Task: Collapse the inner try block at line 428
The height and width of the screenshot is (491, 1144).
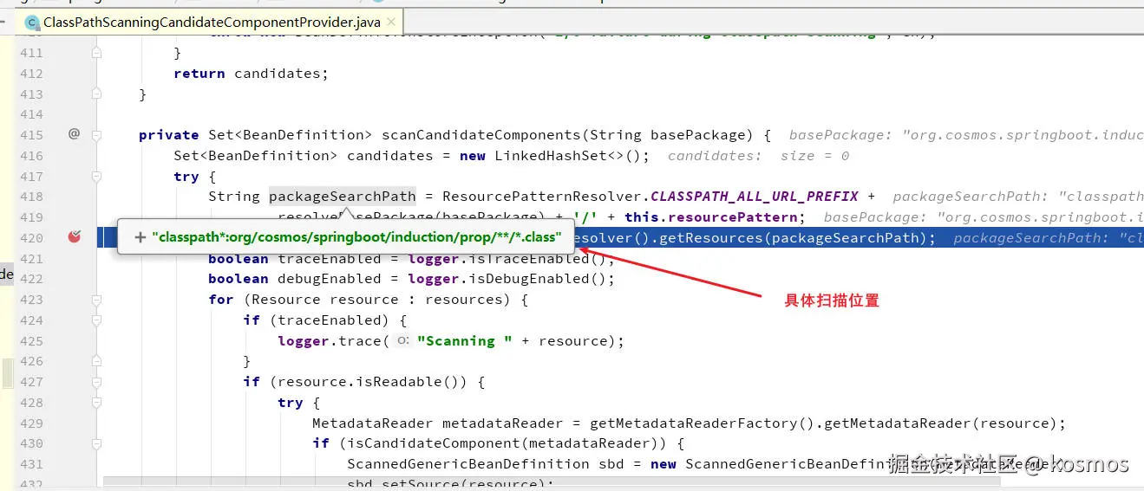Action: point(97,403)
